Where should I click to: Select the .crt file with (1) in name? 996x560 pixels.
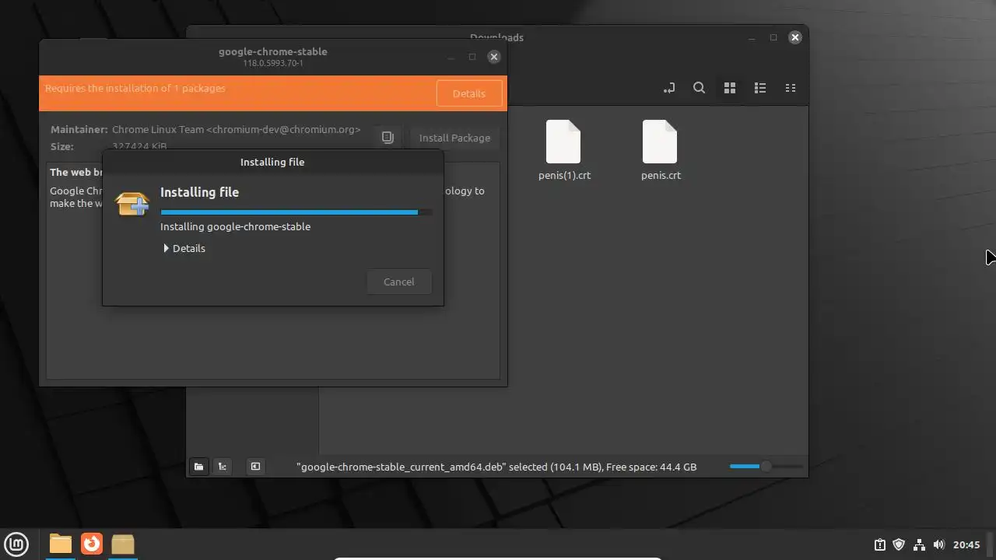click(564, 151)
